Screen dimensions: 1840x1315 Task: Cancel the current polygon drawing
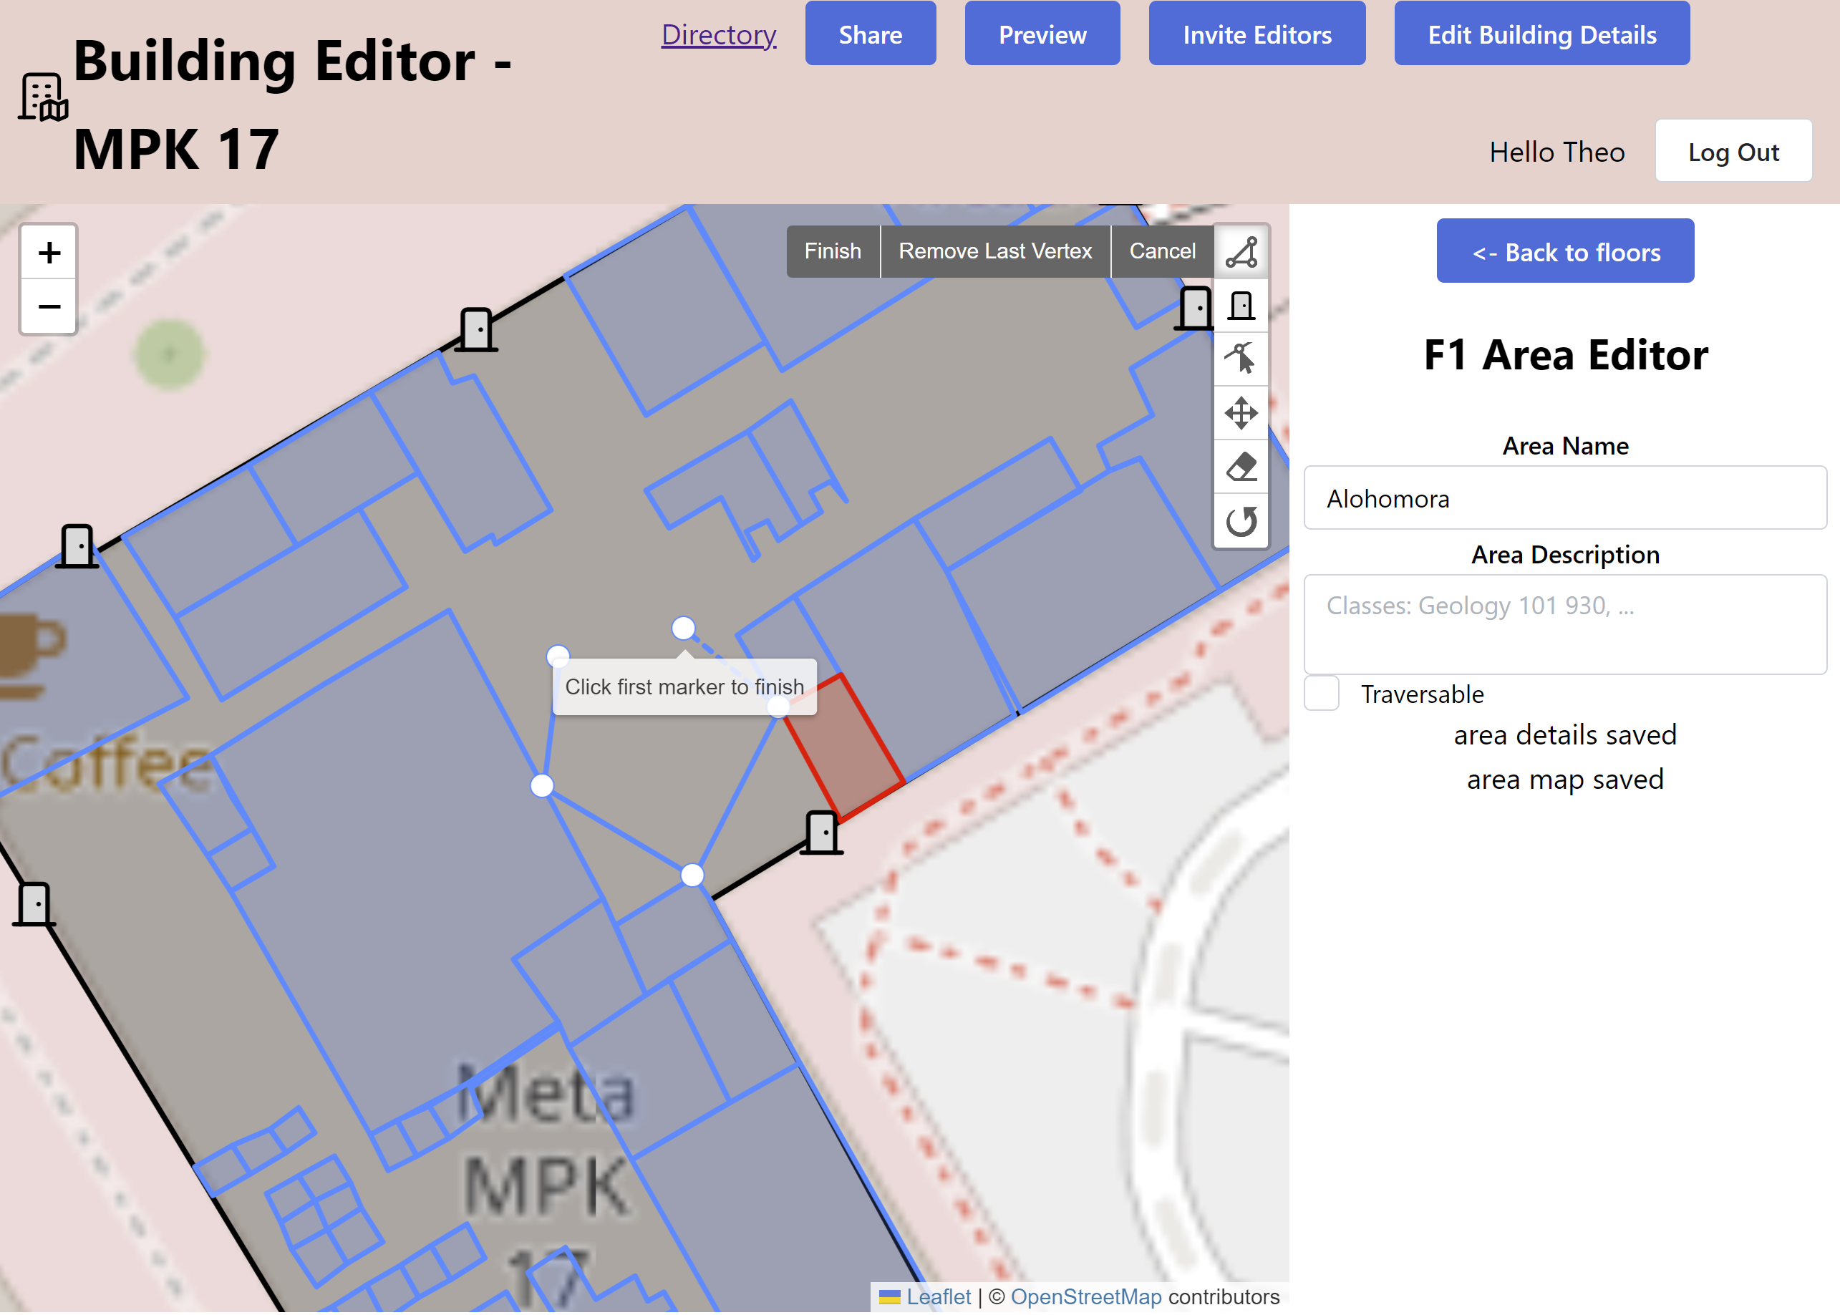1161,252
